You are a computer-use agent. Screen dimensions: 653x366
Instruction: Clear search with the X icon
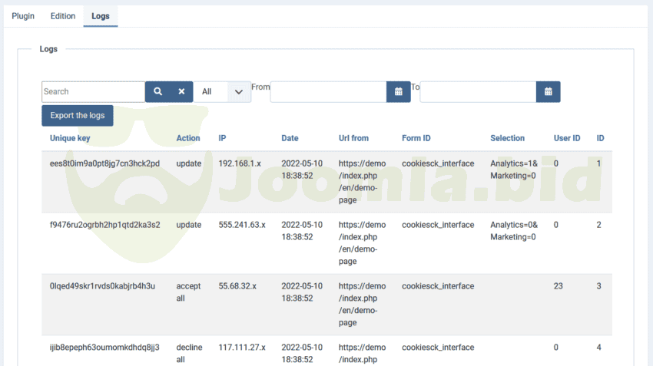(x=181, y=91)
